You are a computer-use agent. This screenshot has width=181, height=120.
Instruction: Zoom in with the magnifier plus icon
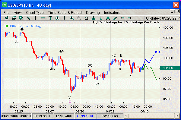pos(72,18)
